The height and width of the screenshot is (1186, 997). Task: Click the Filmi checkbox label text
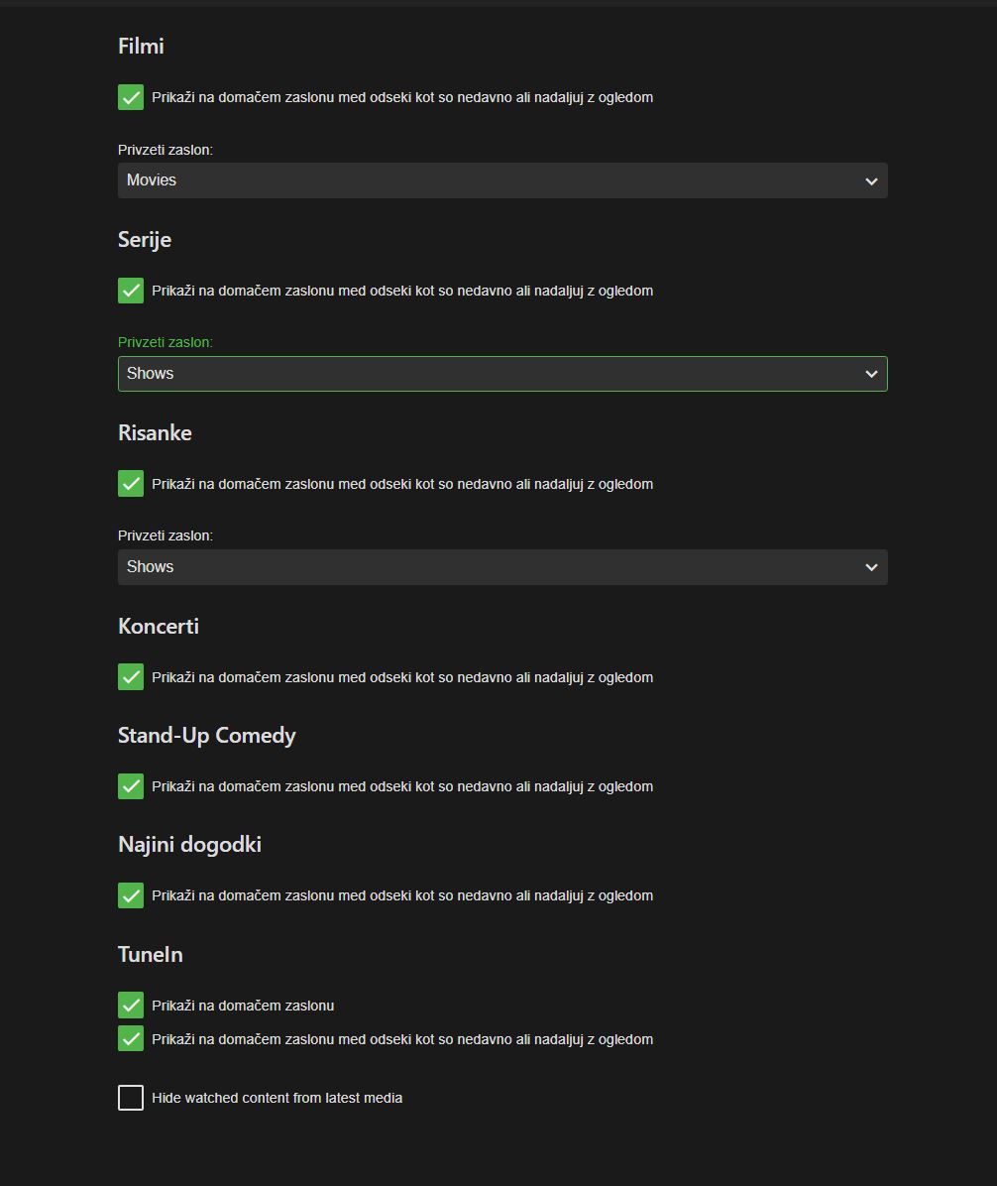click(x=401, y=97)
